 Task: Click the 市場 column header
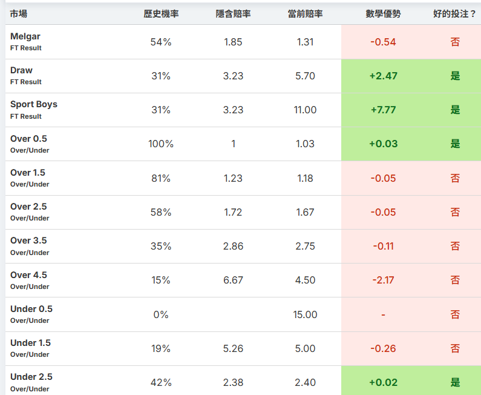coord(18,14)
